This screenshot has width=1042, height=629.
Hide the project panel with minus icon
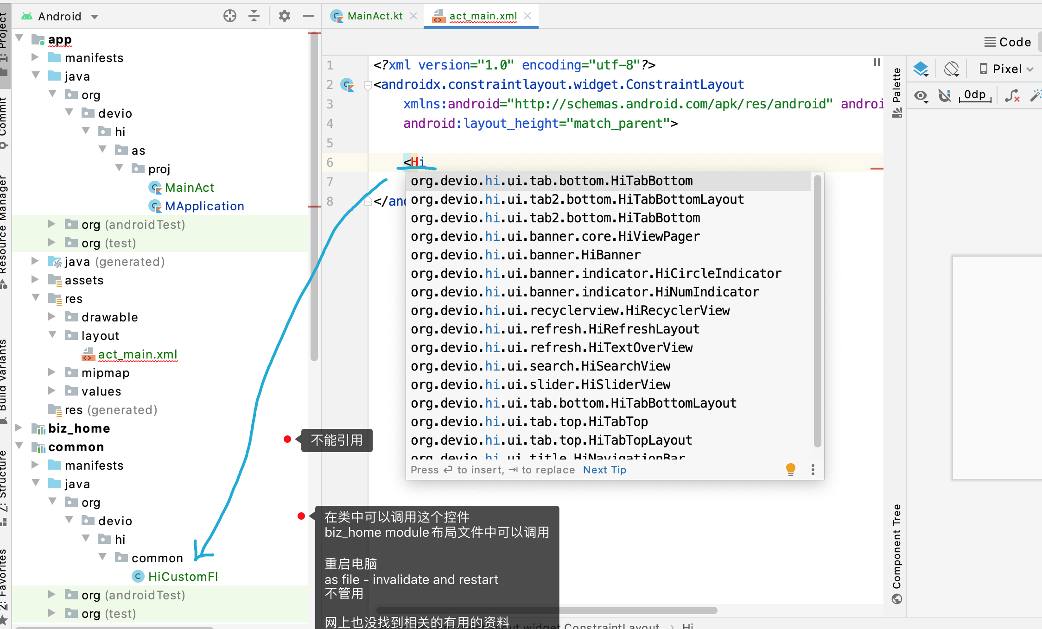click(309, 16)
